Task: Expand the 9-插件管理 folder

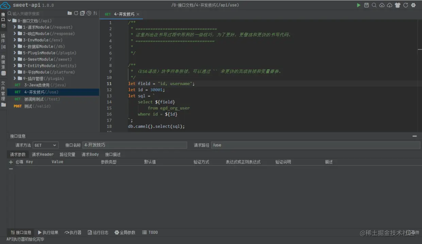Action: tap(15, 79)
